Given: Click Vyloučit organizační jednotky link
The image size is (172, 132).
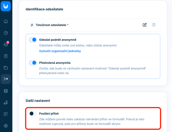Looking at the screenshot, I should point(60,51).
